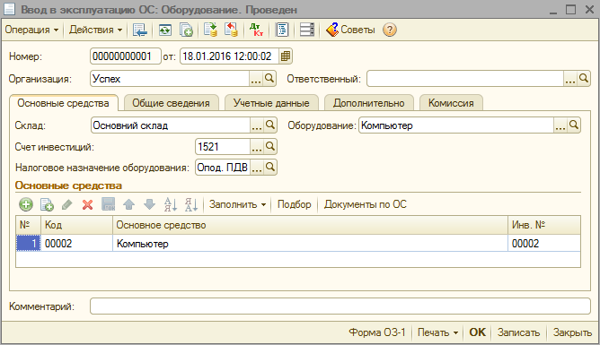Click the copy document toolbar icon
The width and height of the screenshot is (600, 345).
186,30
